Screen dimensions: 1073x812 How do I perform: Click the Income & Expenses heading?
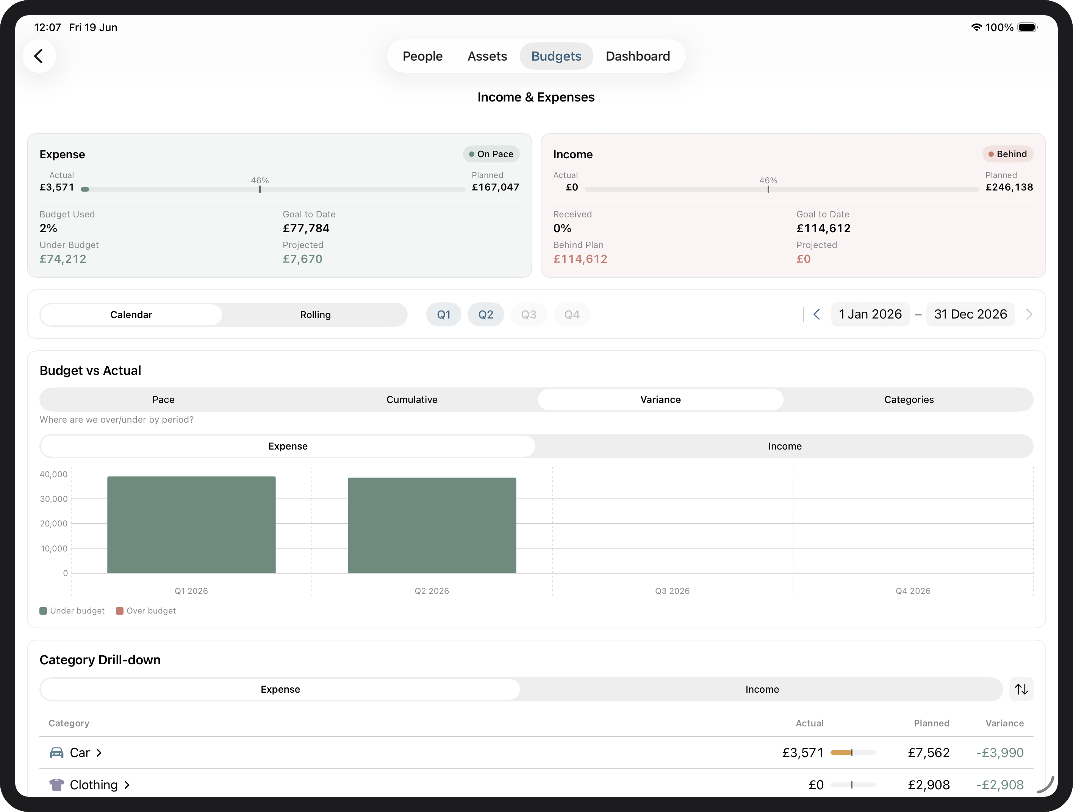(x=536, y=97)
